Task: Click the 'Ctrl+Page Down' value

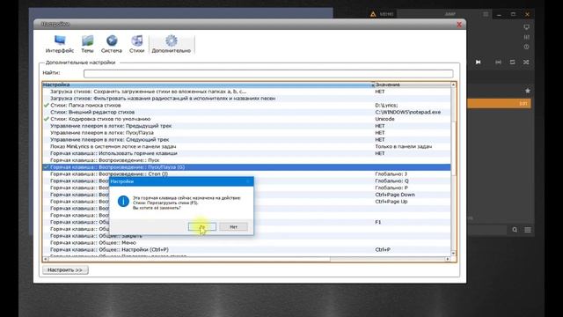Action: 395,195
